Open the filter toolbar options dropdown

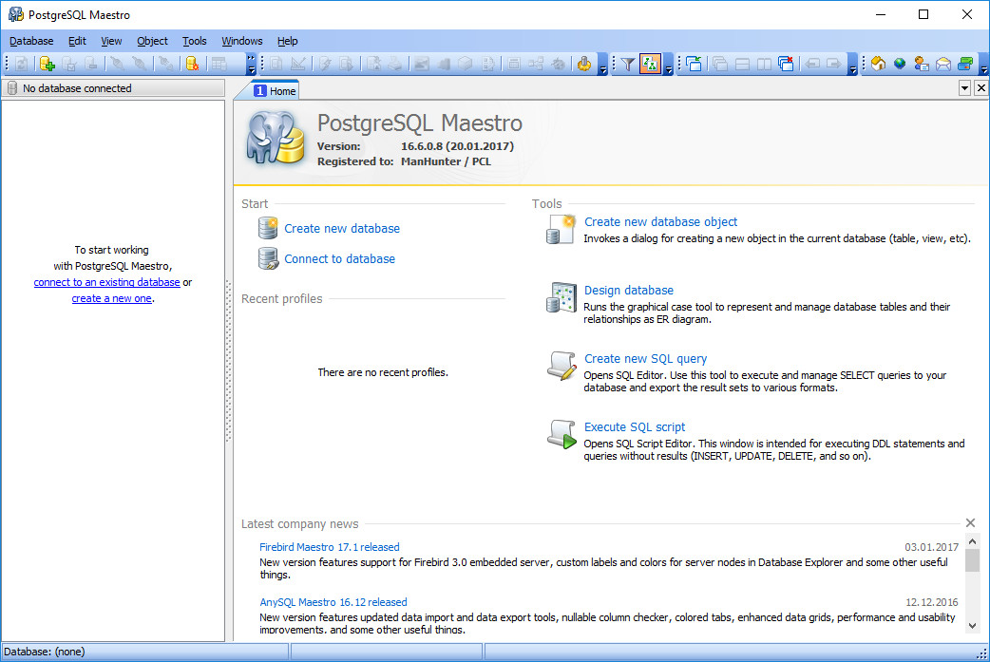point(669,65)
